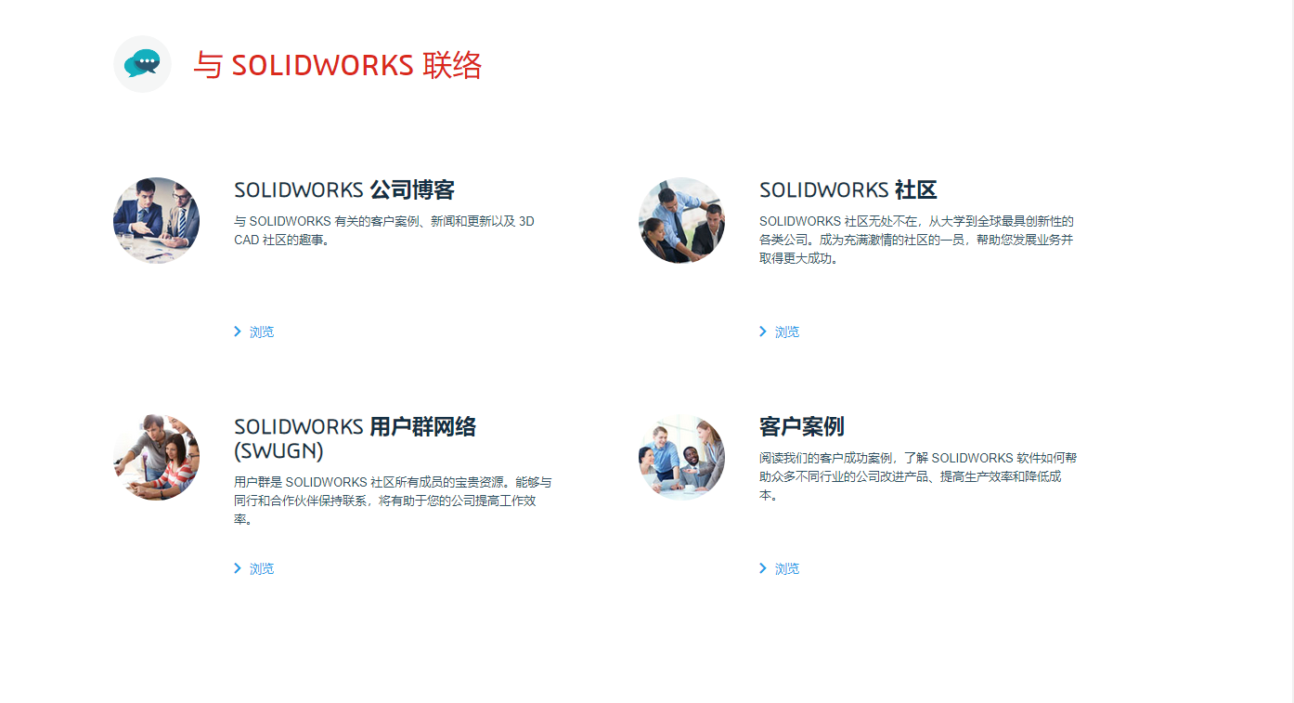This screenshot has width=1294, height=703.
Task: Open 浏览 link below SOLIDWORKS 公司博客
Action: [262, 332]
